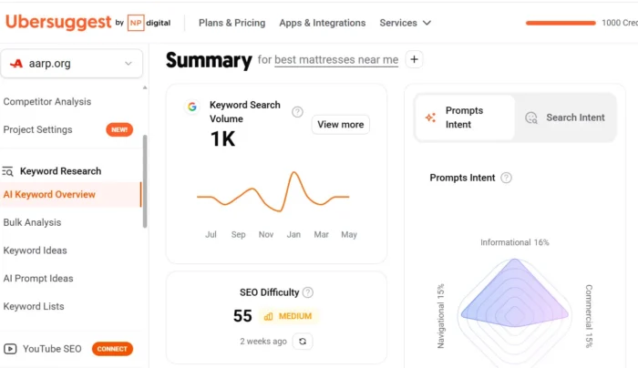The image size is (638, 368).
Task: Open the aarp.org project selector
Action: (x=72, y=64)
